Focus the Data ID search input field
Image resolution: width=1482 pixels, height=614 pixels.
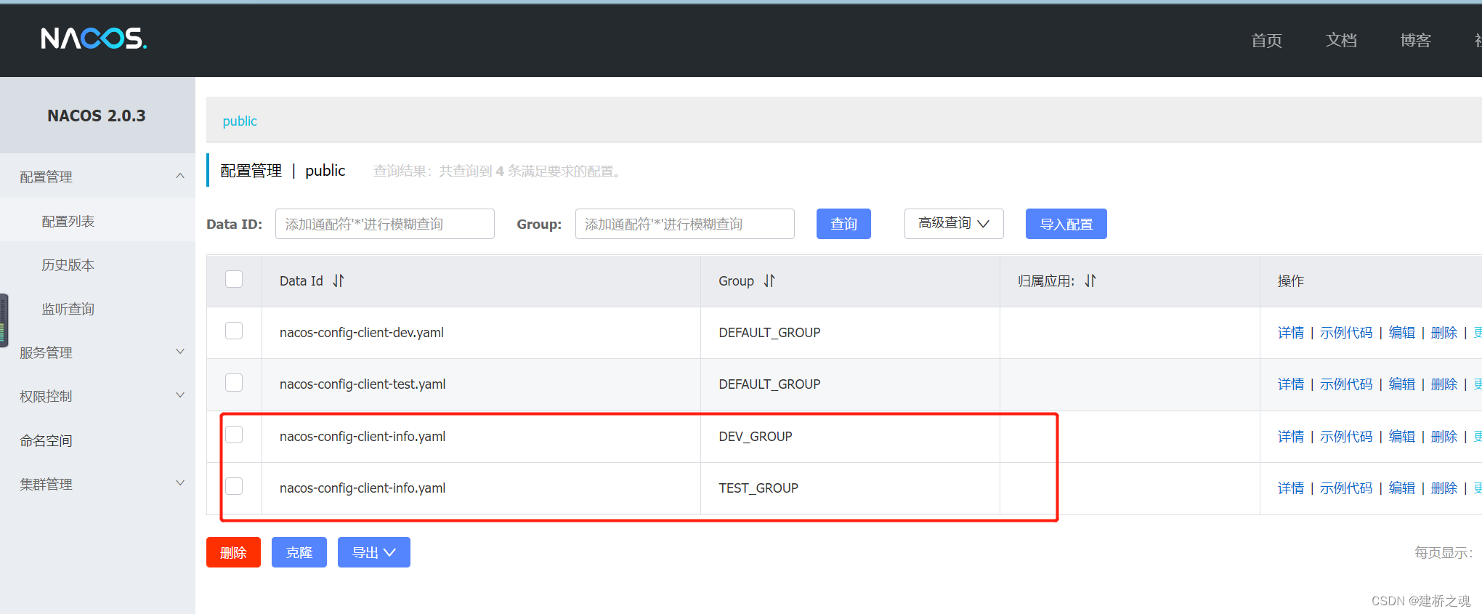coord(384,224)
